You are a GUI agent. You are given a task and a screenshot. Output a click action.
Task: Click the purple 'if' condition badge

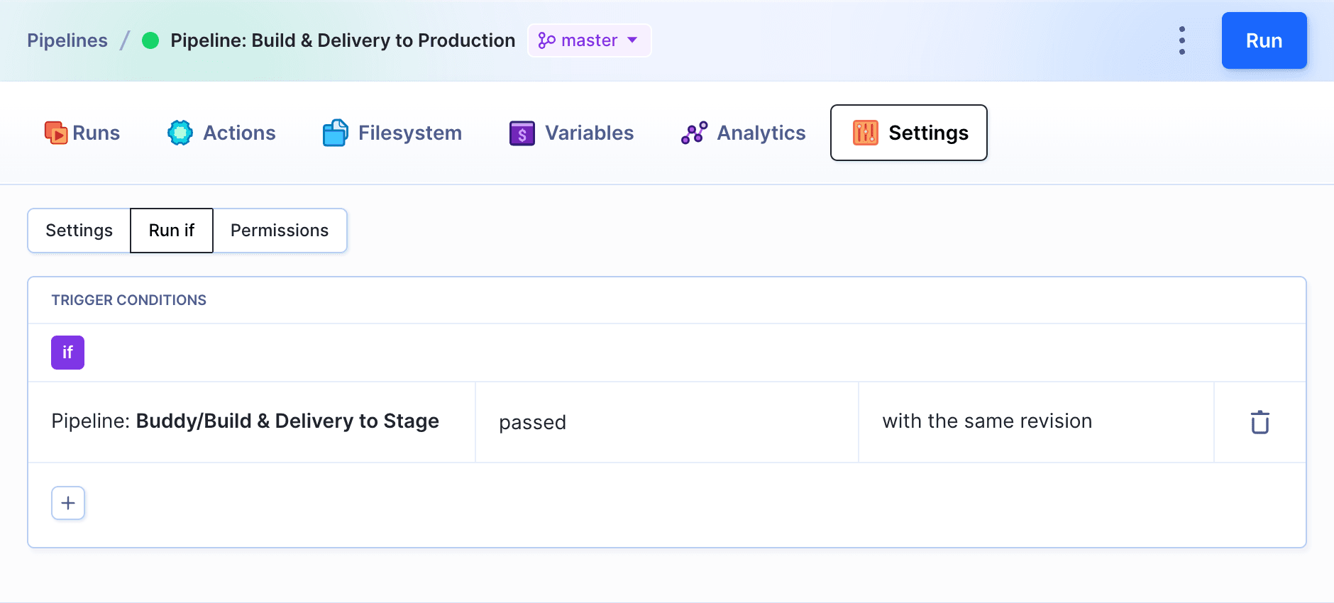coord(67,353)
